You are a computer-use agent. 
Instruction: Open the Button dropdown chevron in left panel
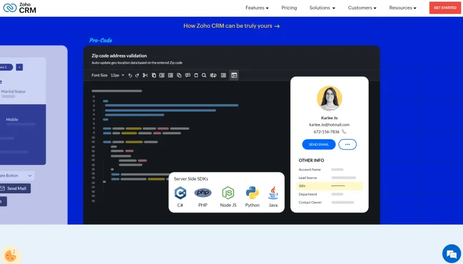point(30,175)
